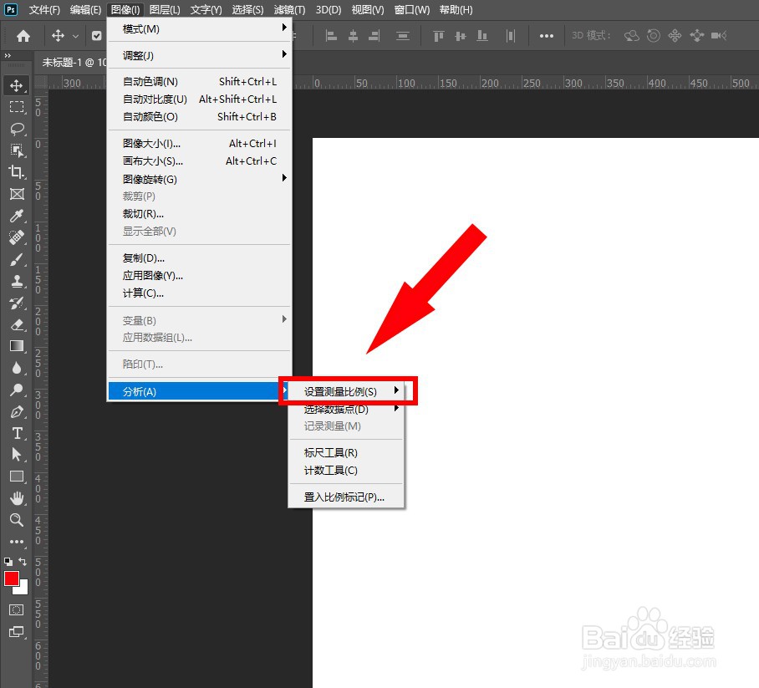Screen dimensions: 759x688
Task: Choose 图像大小(I)... menu entry
Action: coord(200,143)
